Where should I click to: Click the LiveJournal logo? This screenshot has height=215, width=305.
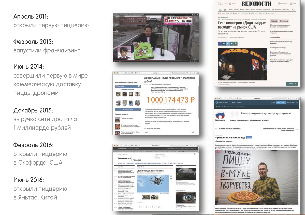(x=222, y=102)
